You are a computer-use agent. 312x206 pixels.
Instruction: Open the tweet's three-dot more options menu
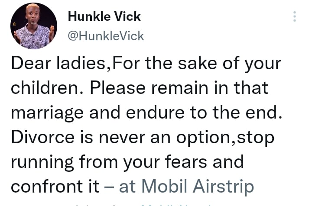[295, 17]
